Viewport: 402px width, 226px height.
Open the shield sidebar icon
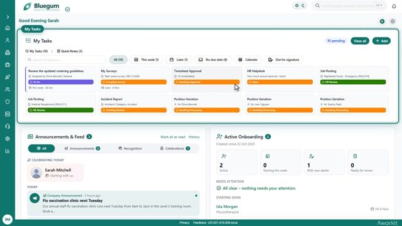8,102
